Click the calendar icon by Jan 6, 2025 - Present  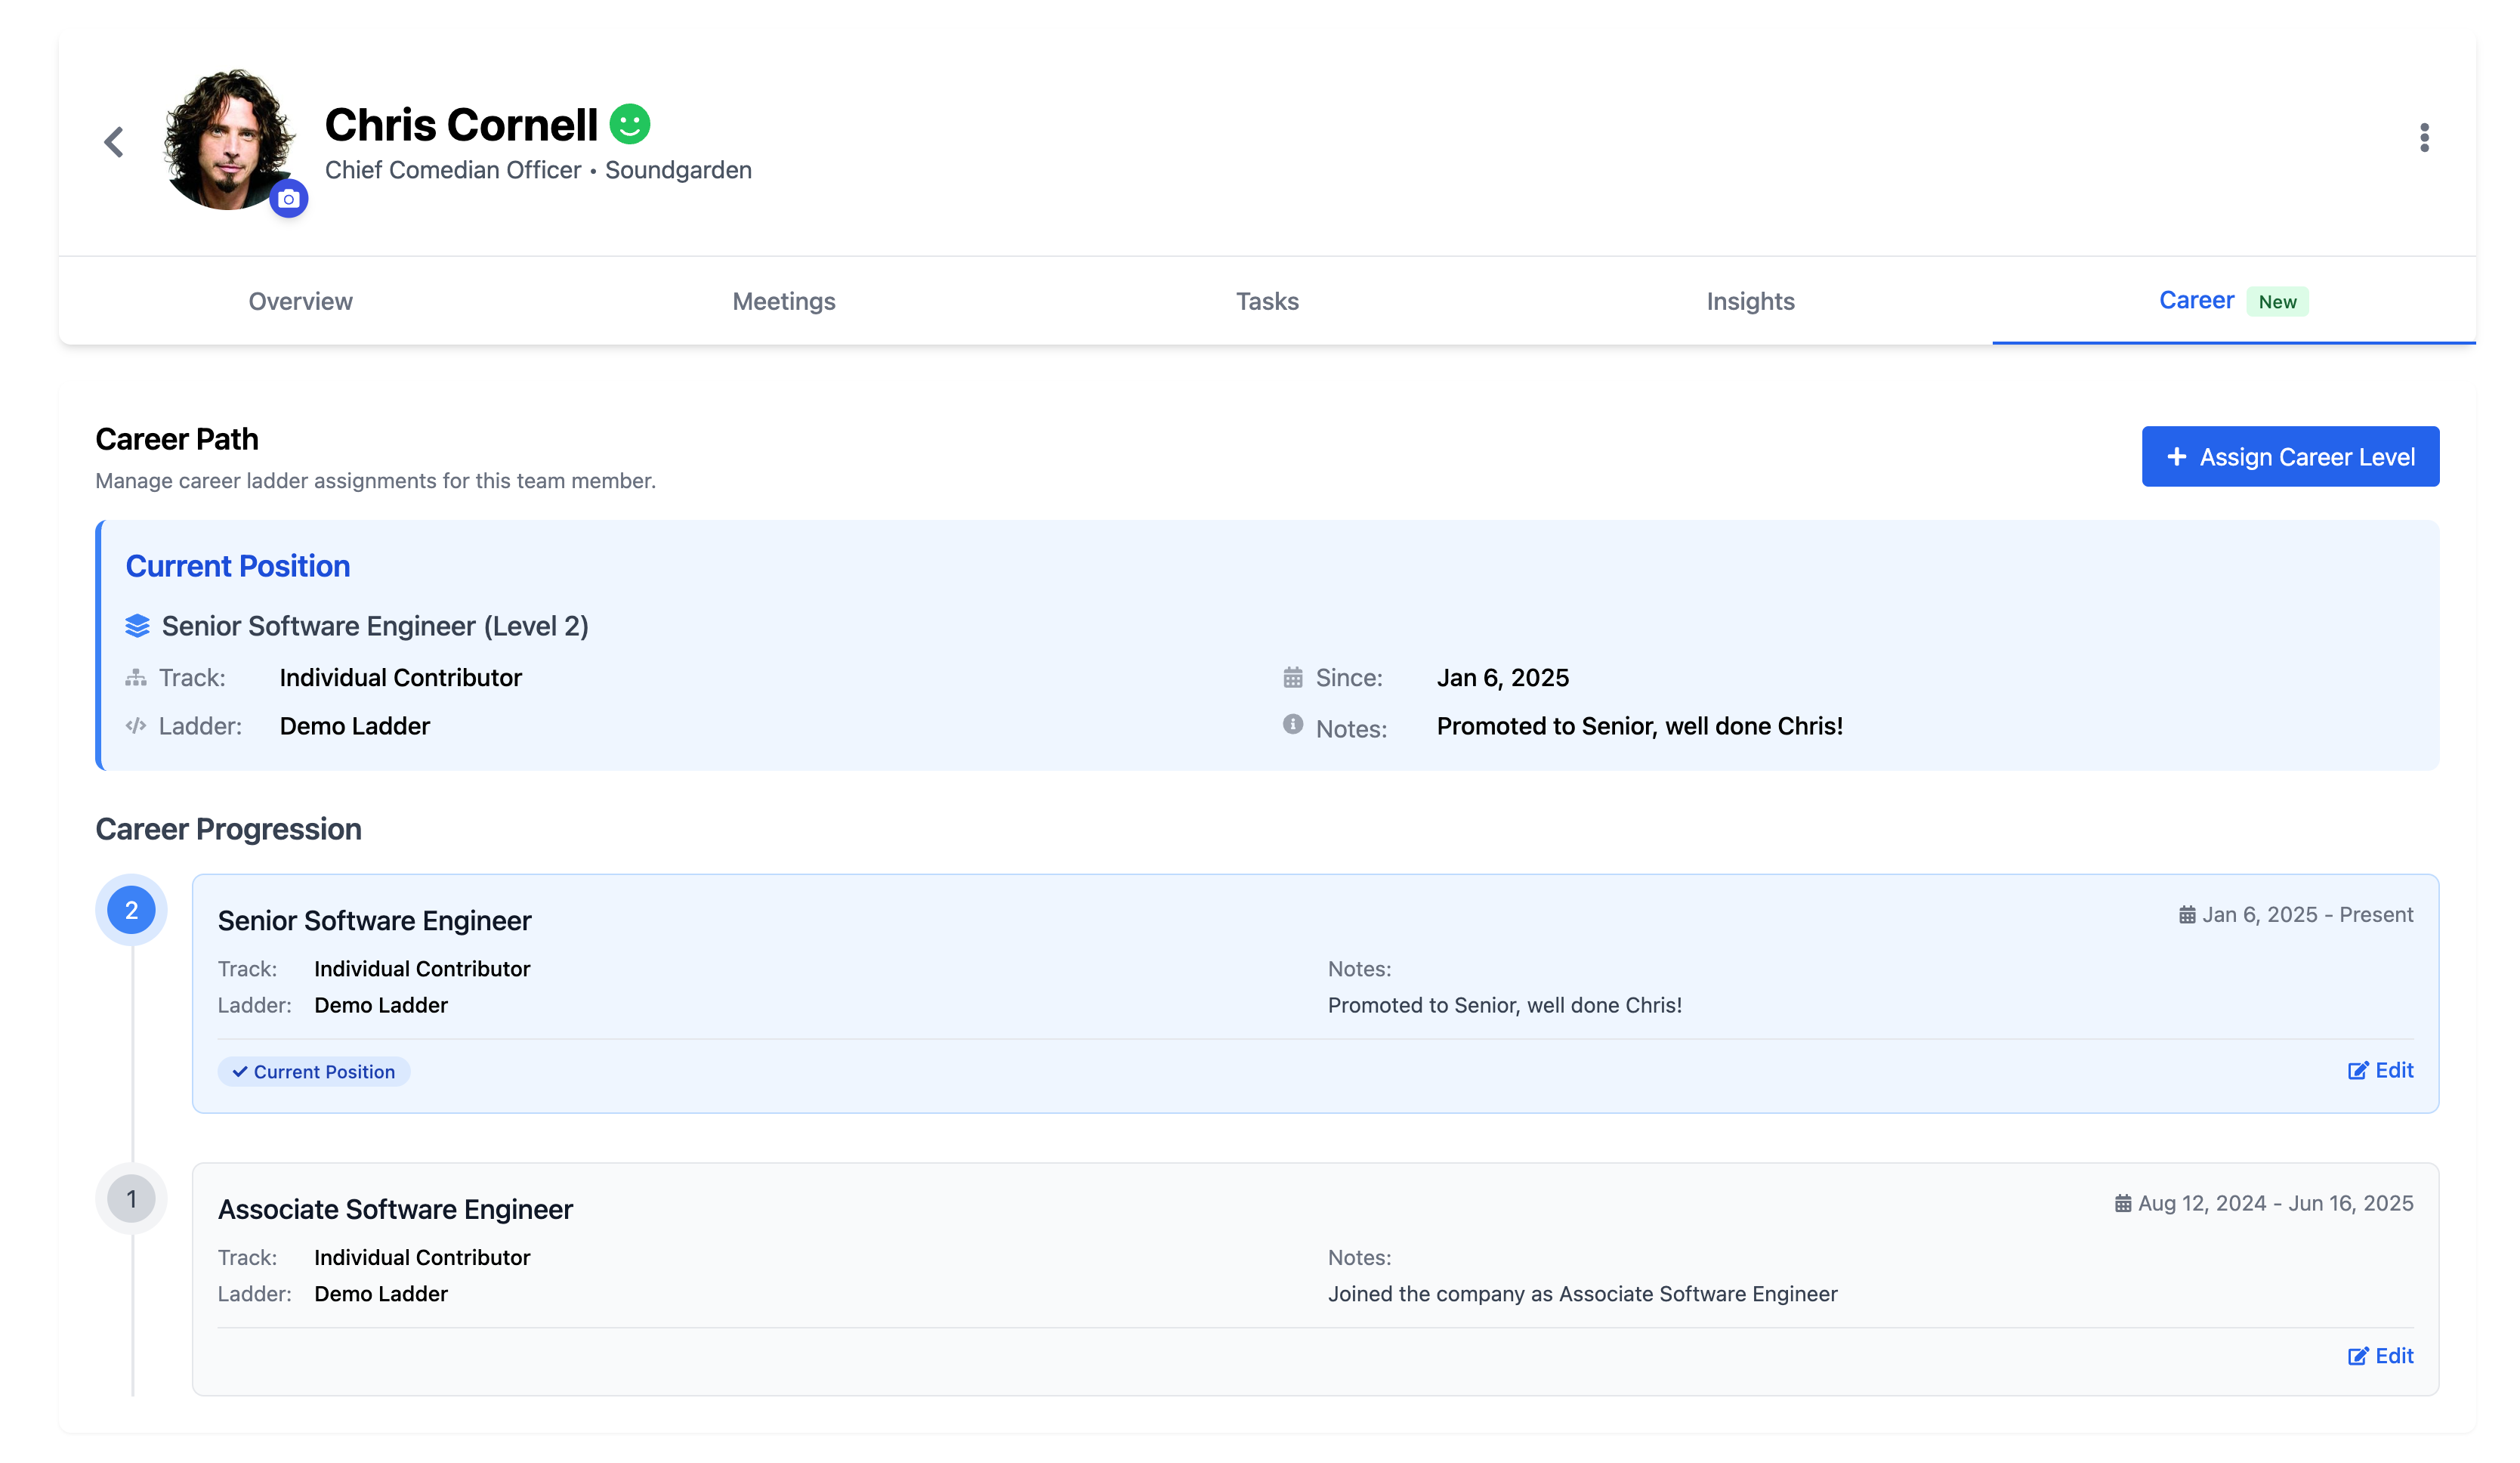click(x=2187, y=914)
